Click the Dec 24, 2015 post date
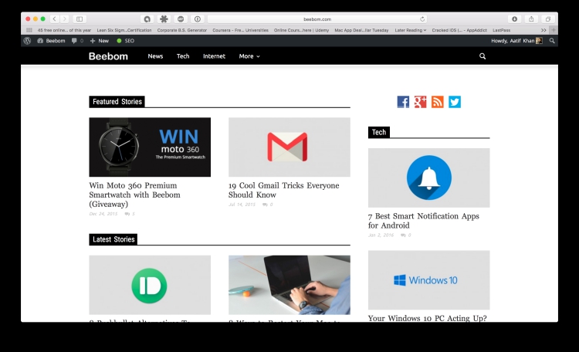Viewport: 579px width, 352px height. click(x=103, y=214)
